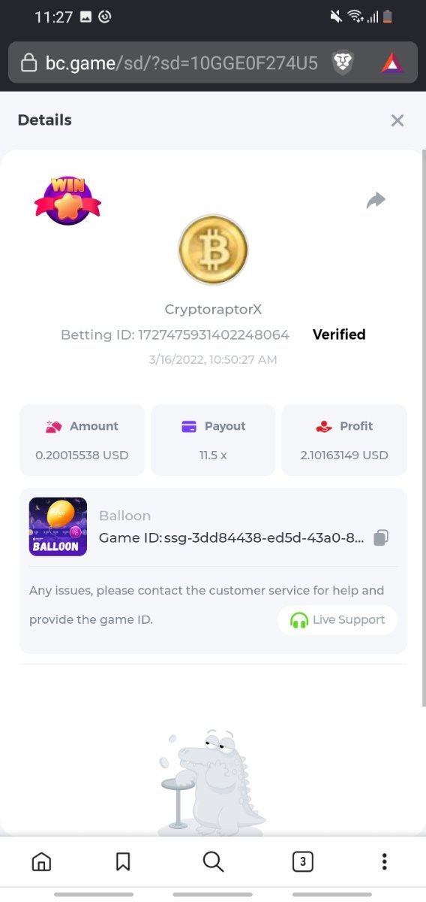This screenshot has height=902, width=426.
Task: Tap the Bitcoin coin avatar
Action: [213, 250]
